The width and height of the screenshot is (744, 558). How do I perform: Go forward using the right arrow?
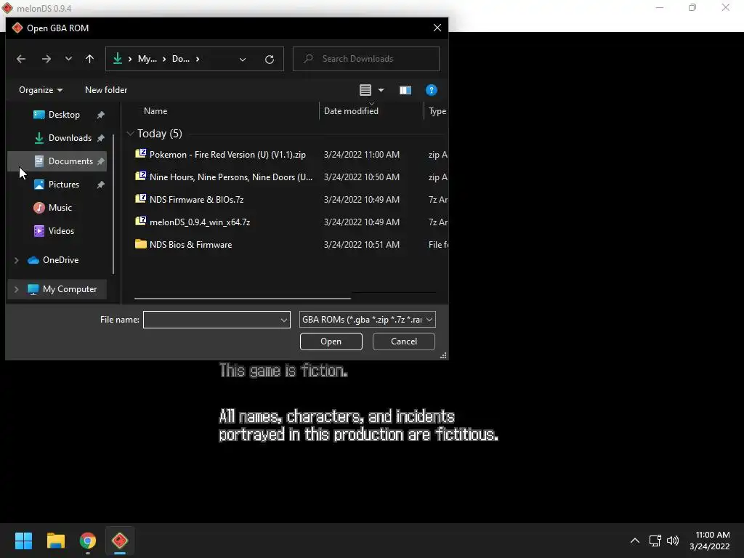46,59
